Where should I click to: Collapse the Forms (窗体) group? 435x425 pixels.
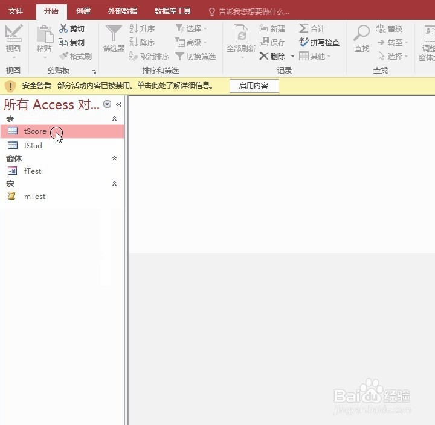tap(114, 158)
